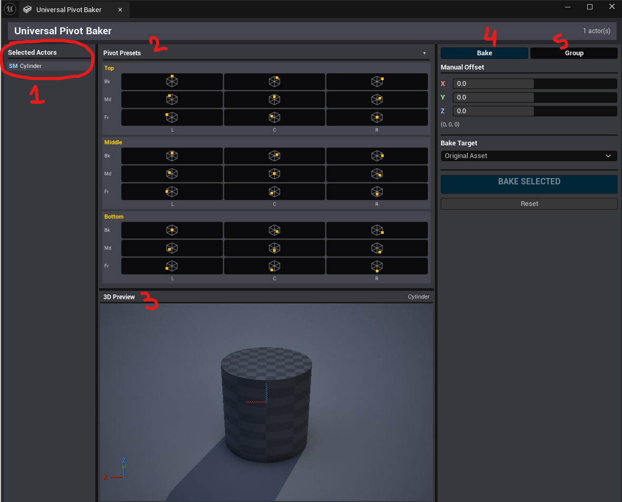Set pivot to Bottom Middle Left preset
This screenshot has height=502, width=622.
point(172,248)
